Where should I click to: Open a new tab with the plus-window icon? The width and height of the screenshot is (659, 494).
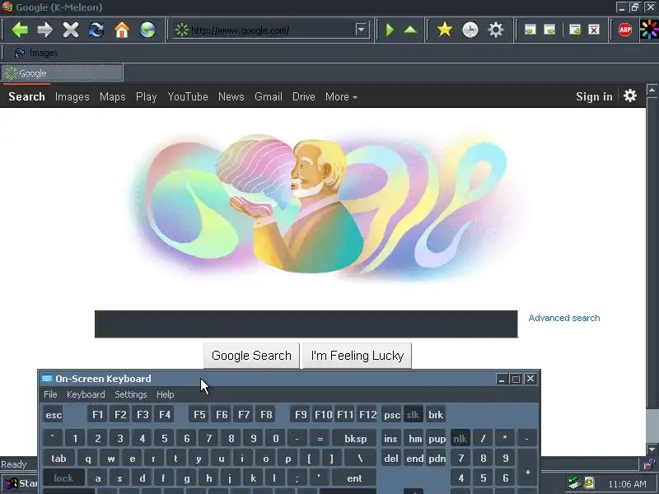(574, 30)
